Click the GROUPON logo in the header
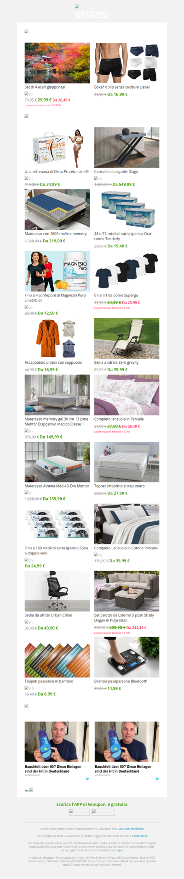 pos(92,14)
